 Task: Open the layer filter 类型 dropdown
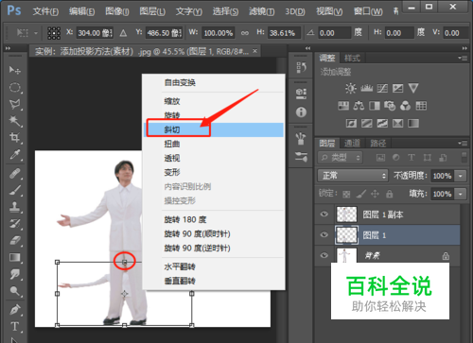click(340, 158)
